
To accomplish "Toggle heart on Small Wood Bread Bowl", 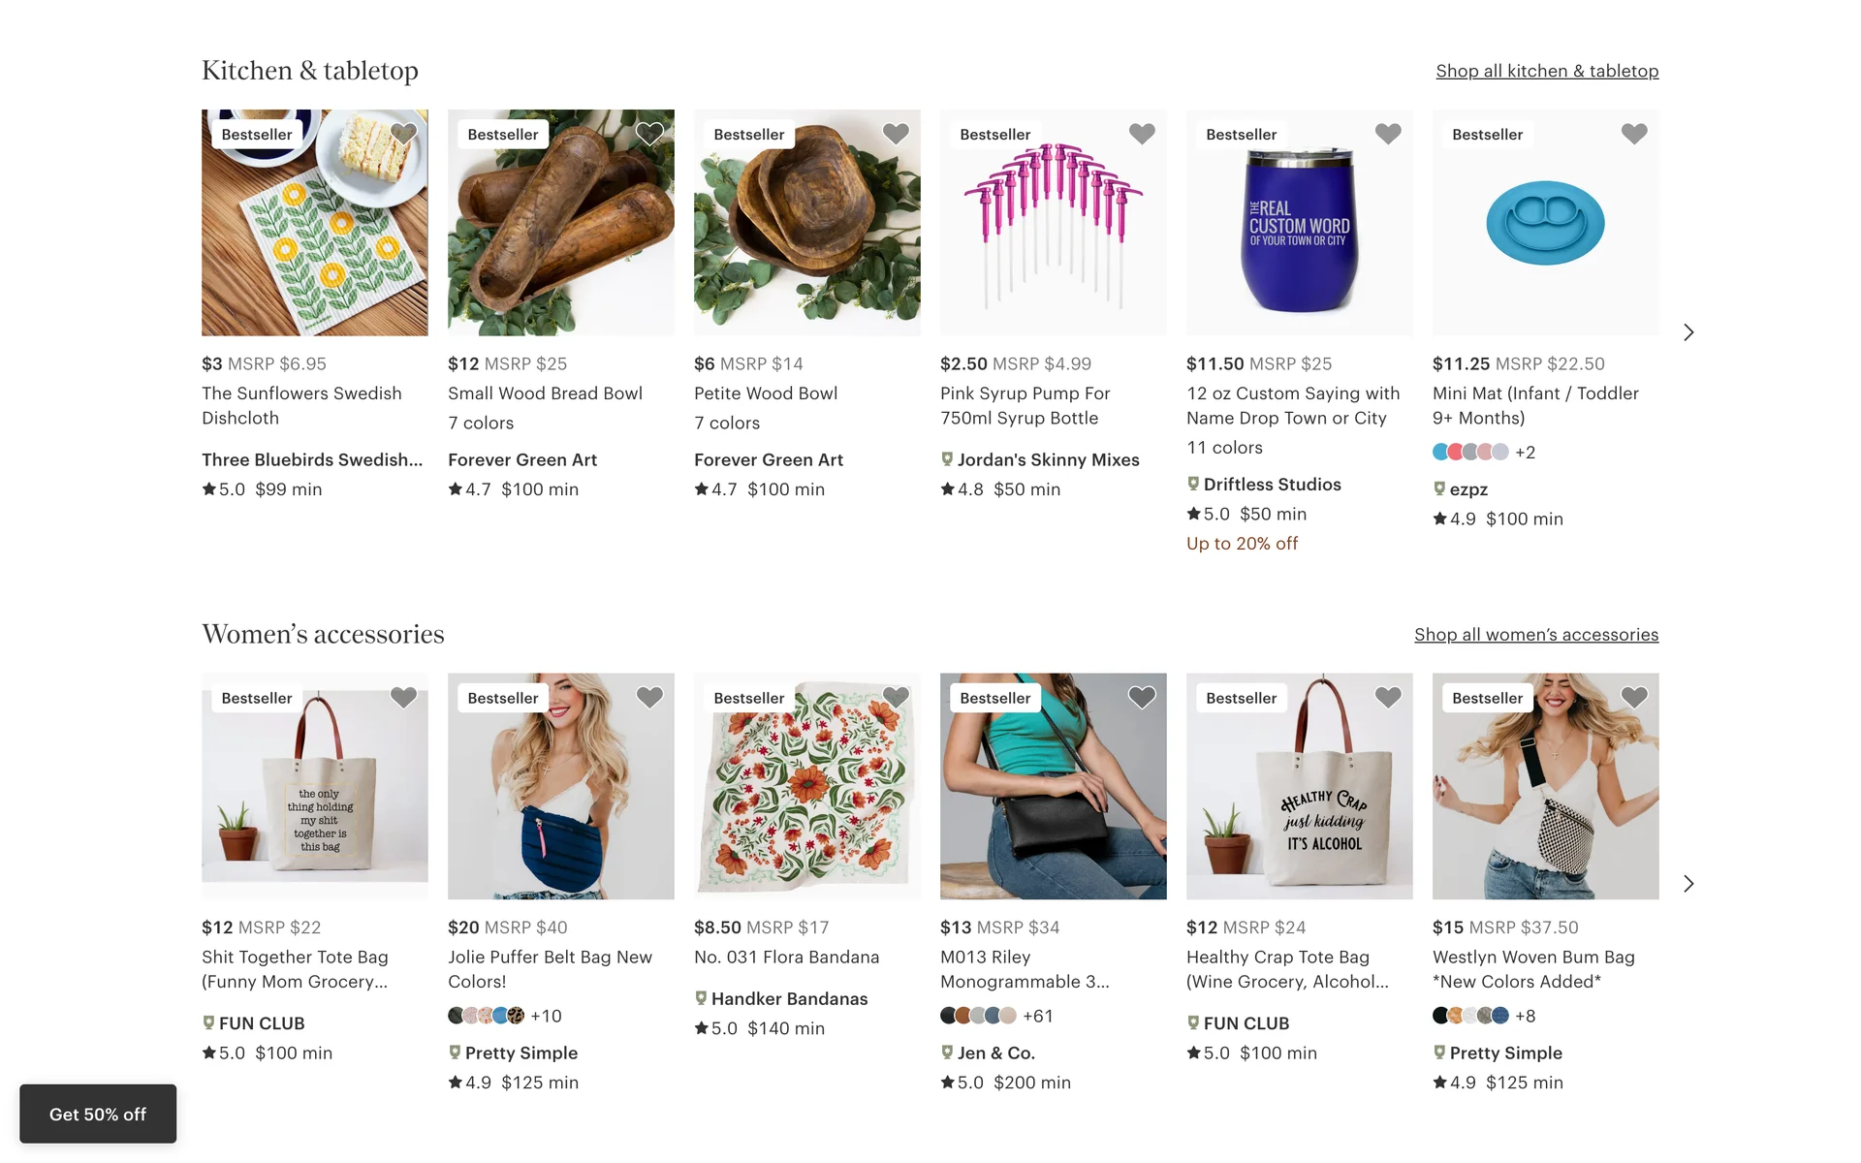I will point(649,134).
